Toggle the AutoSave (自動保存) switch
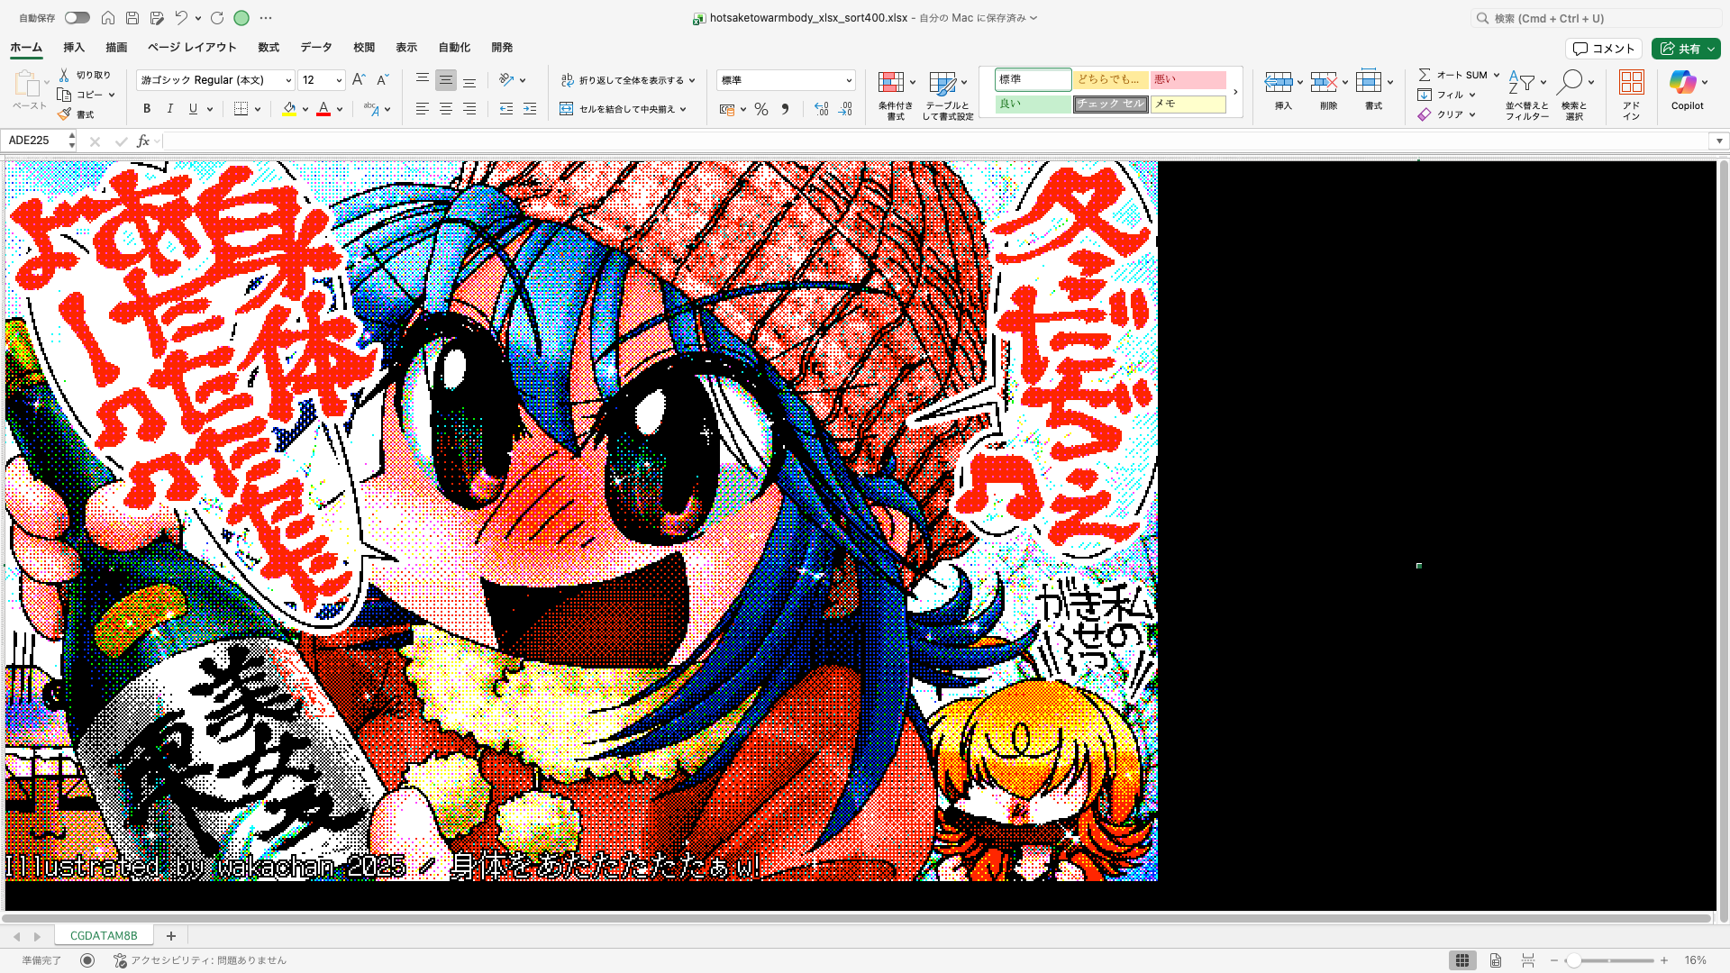The height and width of the screenshot is (973, 1730). pyautogui.click(x=77, y=17)
